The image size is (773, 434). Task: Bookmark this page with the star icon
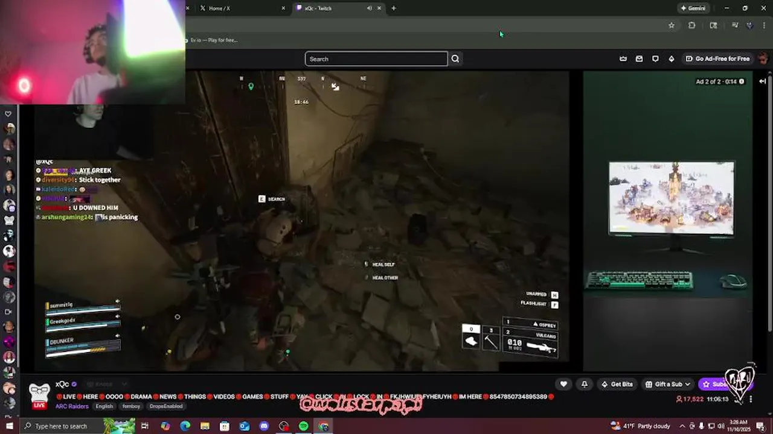[671, 25]
